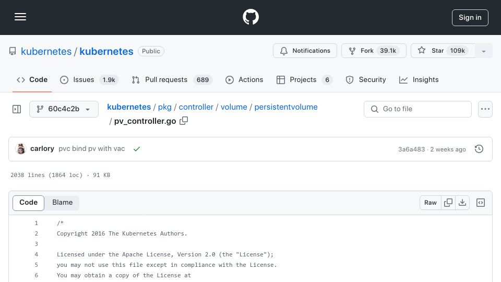The height and width of the screenshot is (282, 501).
Task: Show commit status checks checkmark
Action: pyautogui.click(x=137, y=149)
